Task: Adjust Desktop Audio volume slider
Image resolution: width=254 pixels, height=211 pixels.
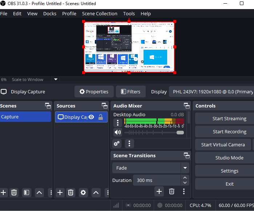Action: [154, 133]
